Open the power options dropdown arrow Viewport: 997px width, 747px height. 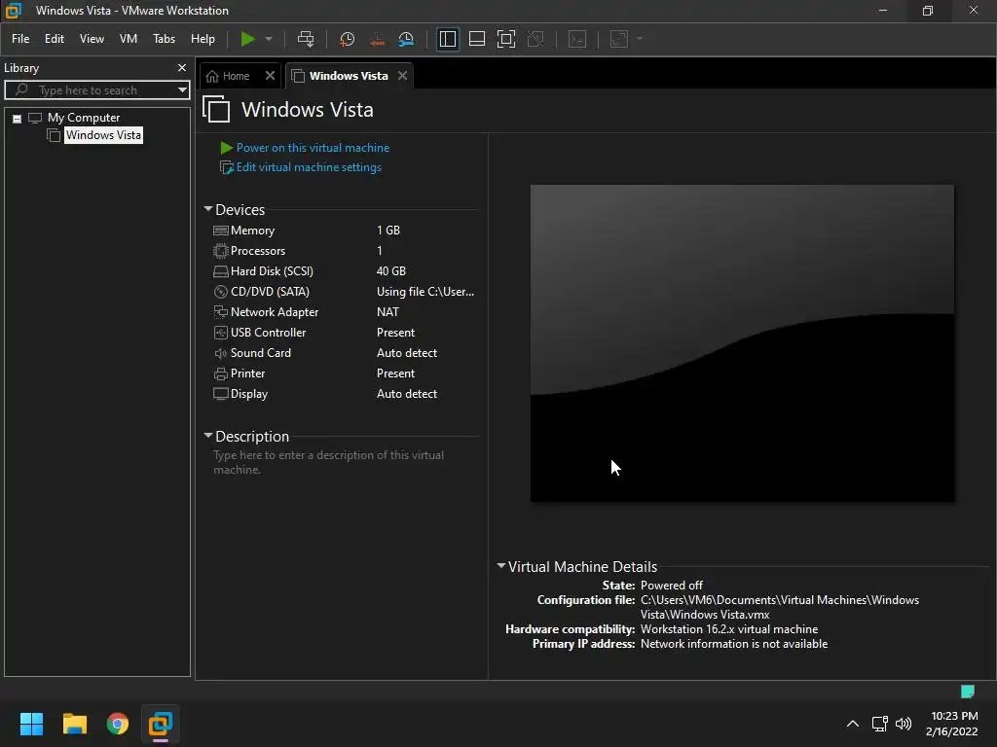(269, 39)
